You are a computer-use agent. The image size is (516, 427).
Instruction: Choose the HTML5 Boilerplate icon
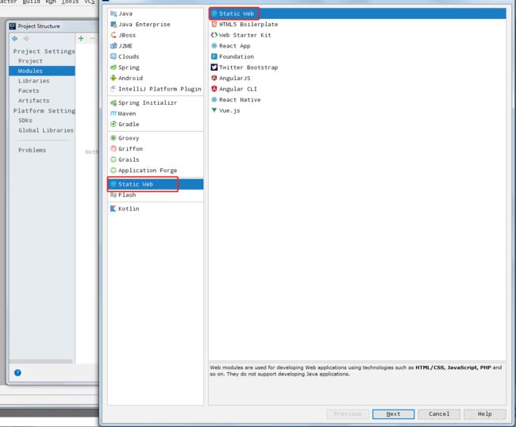coord(214,25)
